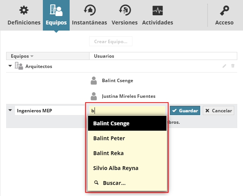Open the Definiciones gear icon
Viewport: 243px width, 196px height.
click(x=24, y=10)
